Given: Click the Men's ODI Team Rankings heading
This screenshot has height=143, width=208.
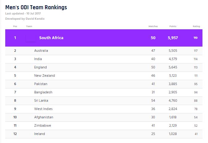Looking at the screenshot, I should (36, 7).
